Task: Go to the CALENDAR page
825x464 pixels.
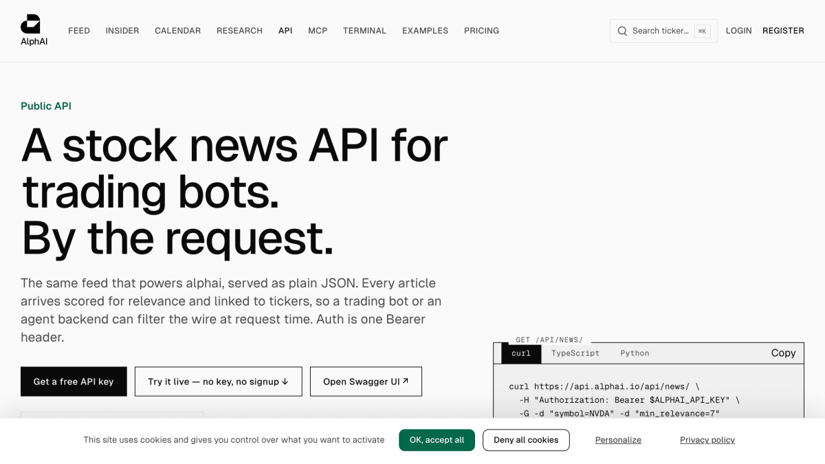Action: coord(178,31)
